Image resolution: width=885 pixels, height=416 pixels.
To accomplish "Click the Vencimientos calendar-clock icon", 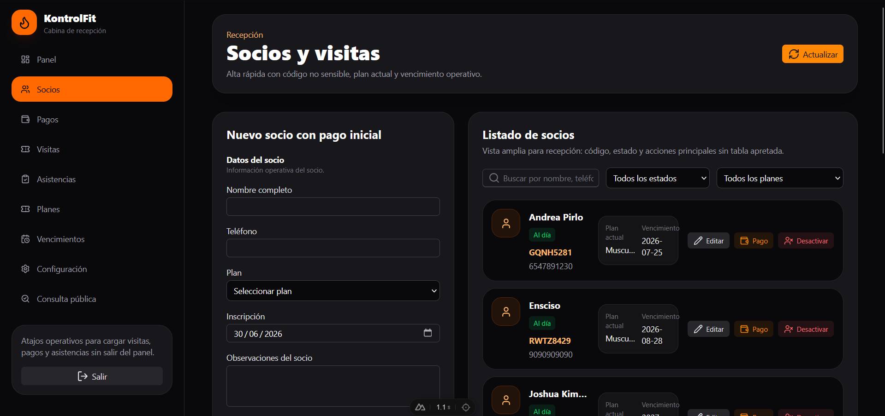I will 25,239.
